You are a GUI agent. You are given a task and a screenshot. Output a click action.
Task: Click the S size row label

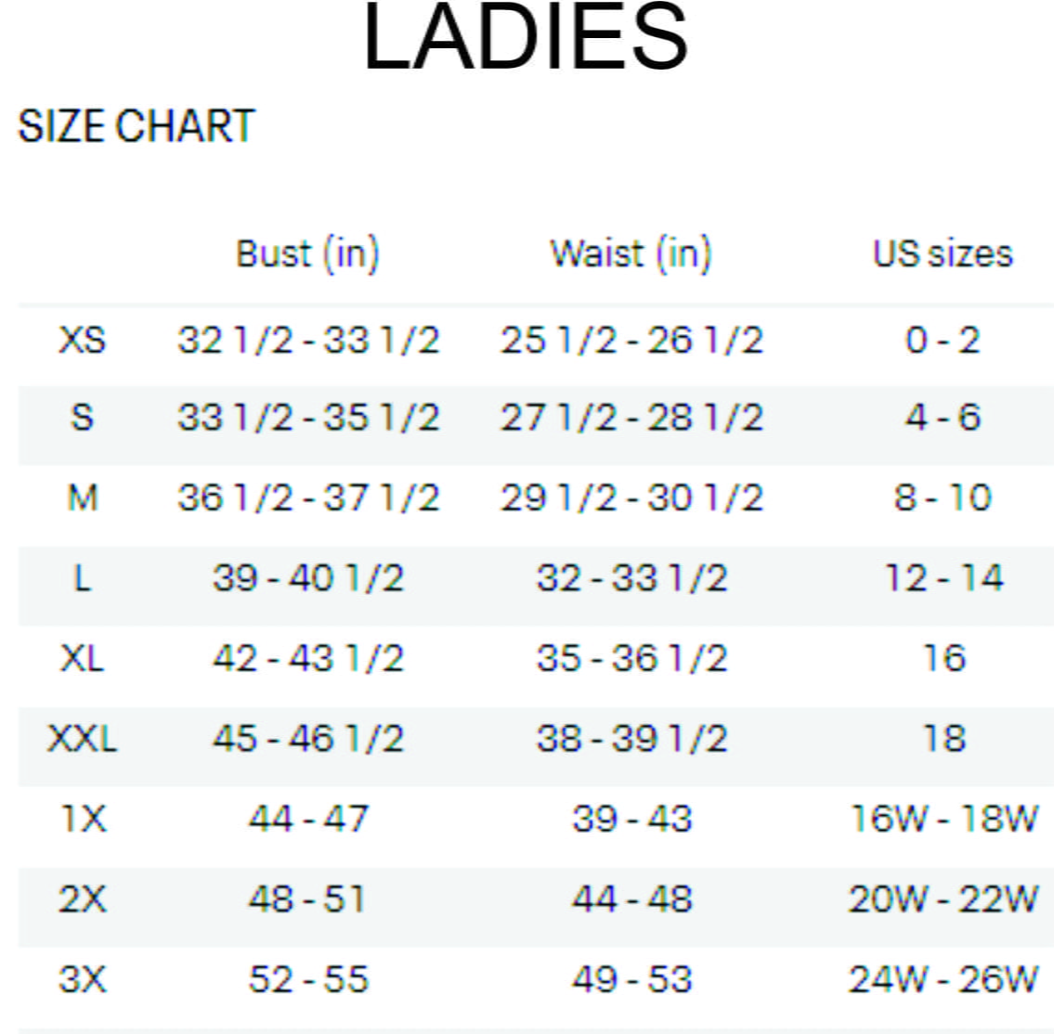pyautogui.click(x=82, y=417)
